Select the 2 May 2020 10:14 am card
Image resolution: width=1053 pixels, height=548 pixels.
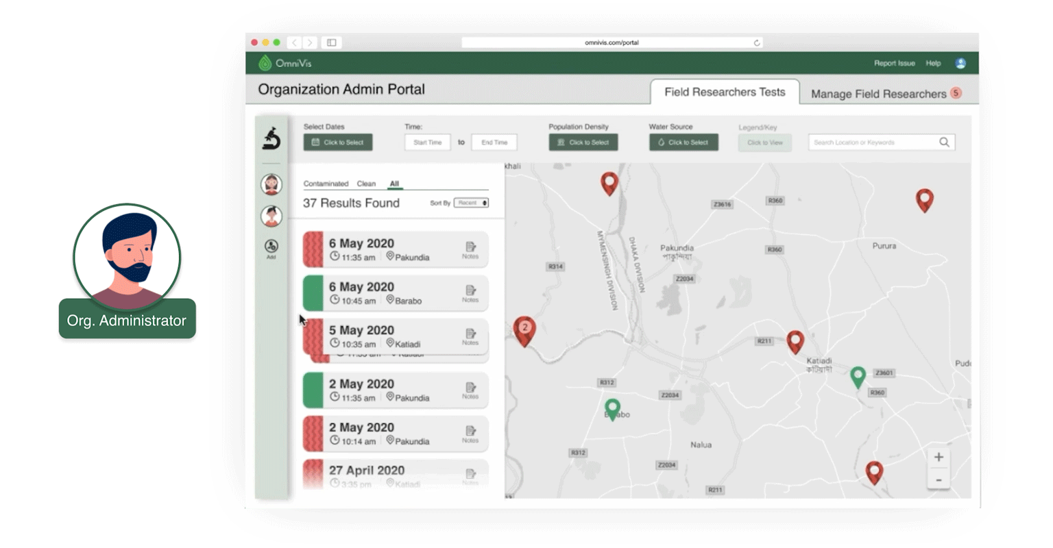396,434
